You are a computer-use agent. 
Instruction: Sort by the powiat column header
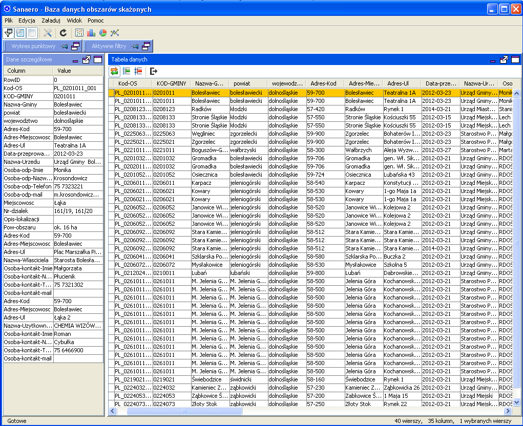click(248, 83)
